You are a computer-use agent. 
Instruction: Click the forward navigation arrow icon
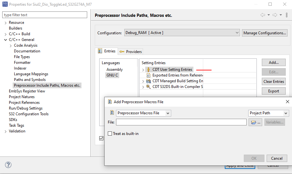click(x=275, y=15)
